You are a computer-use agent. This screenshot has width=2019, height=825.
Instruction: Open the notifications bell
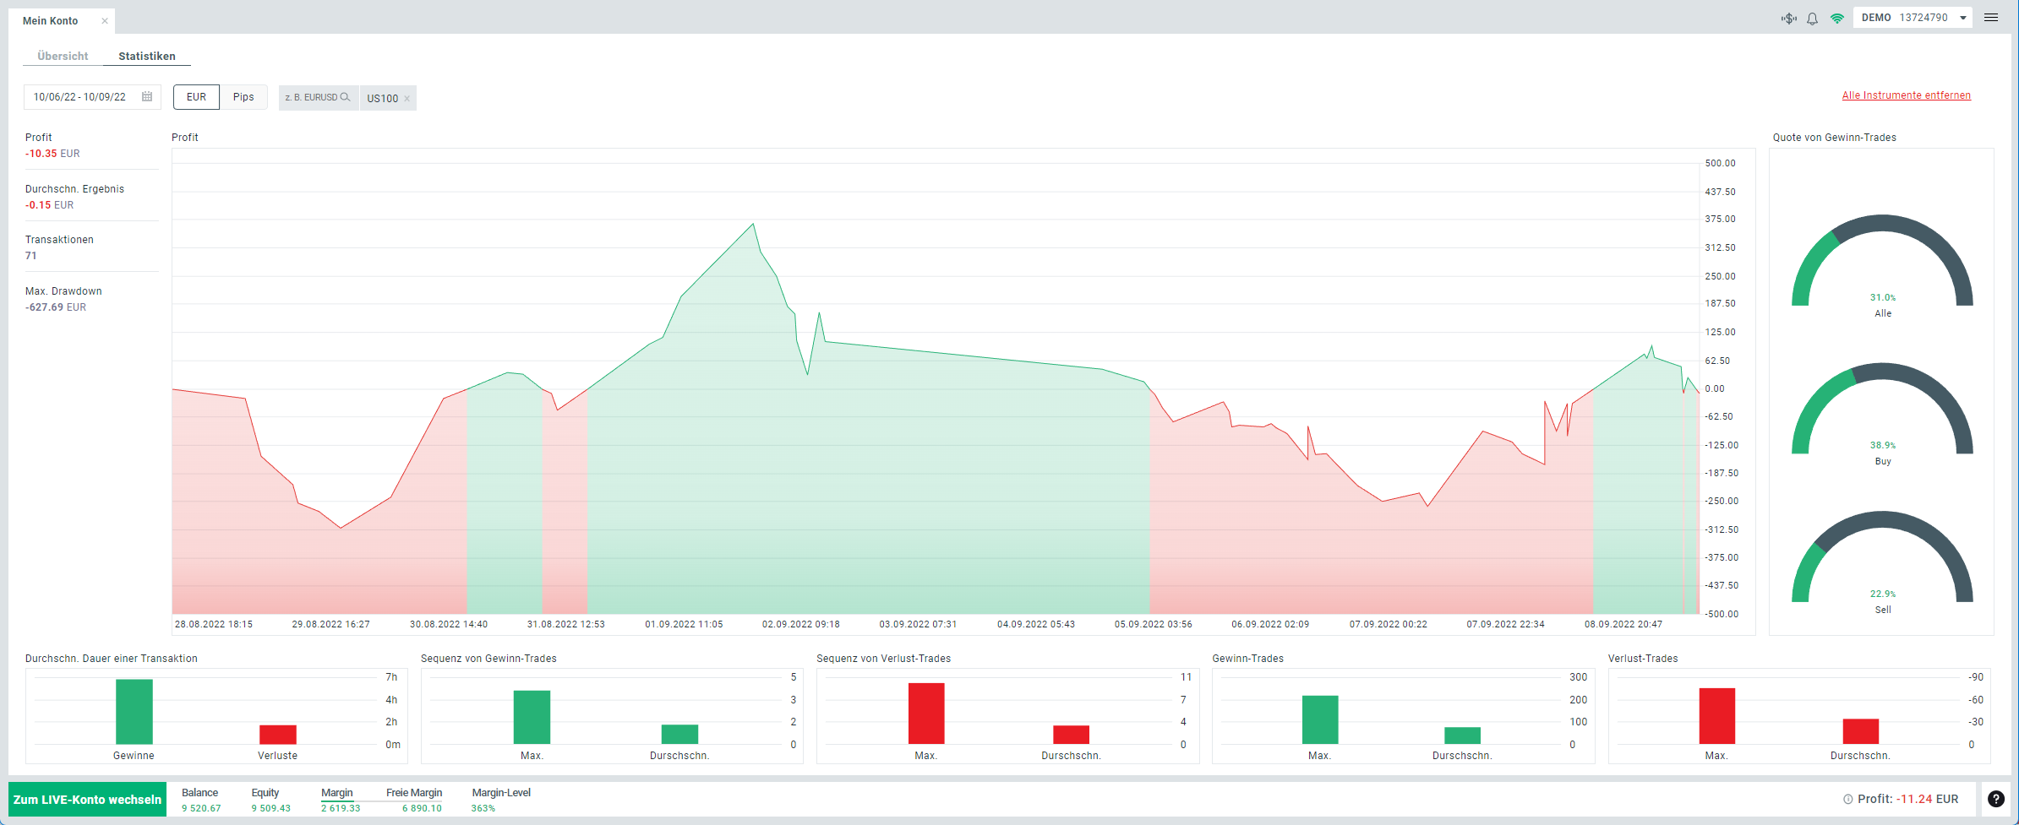[1812, 19]
